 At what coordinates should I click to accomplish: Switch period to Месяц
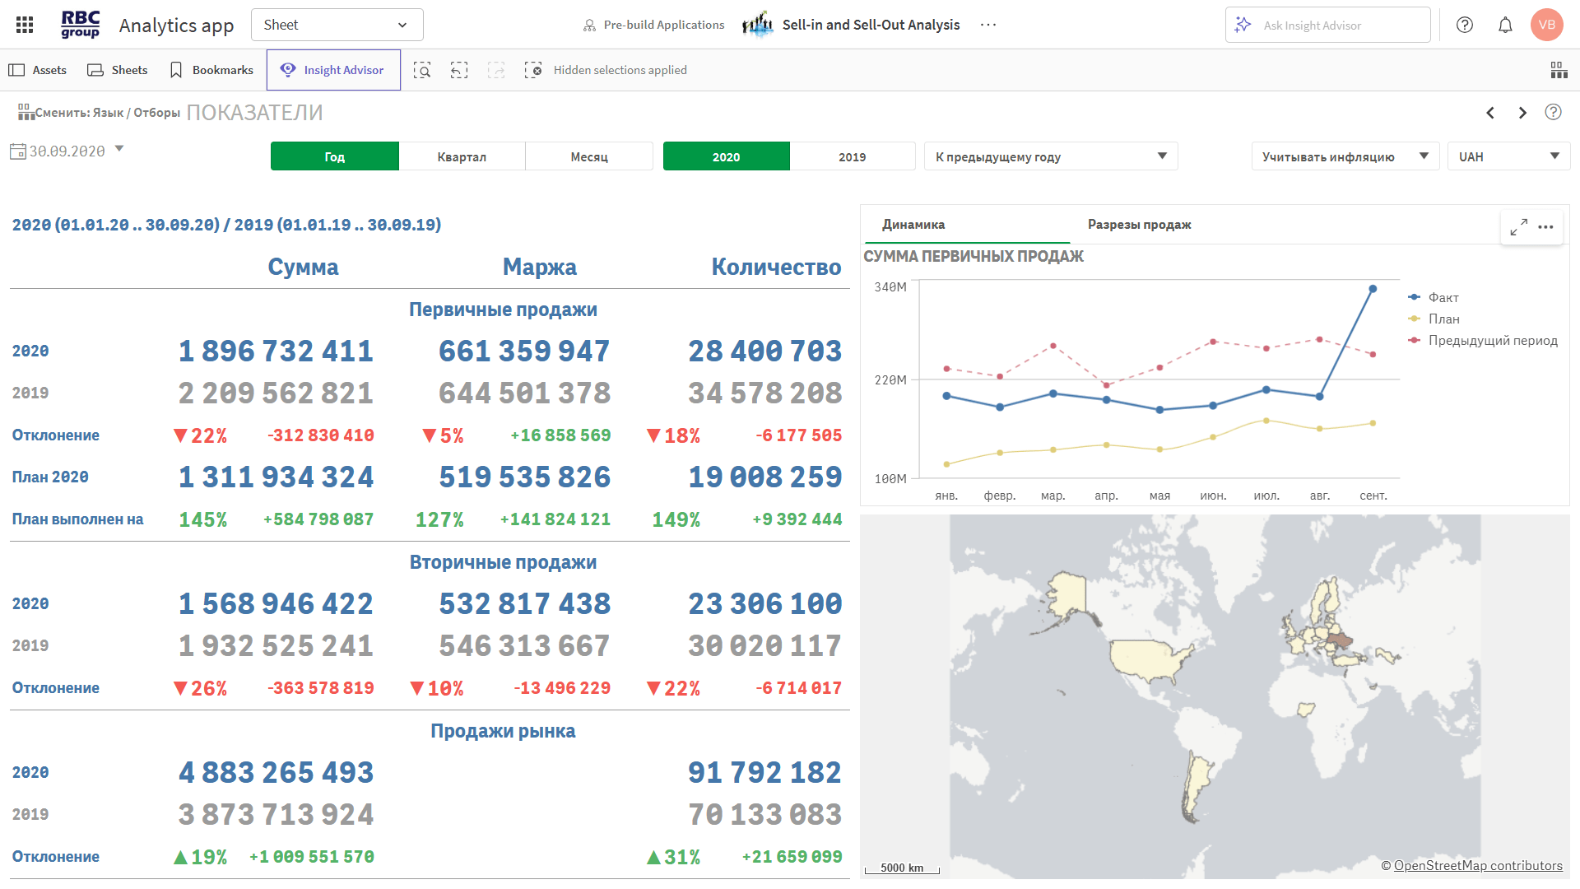click(x=589, y=156)
